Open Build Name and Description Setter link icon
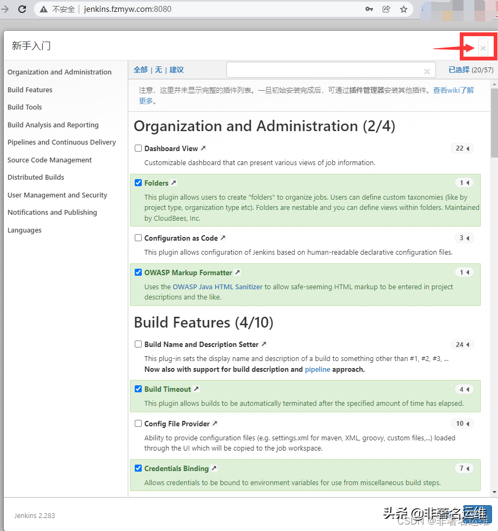Image resolution: width=498 pixels, height=531 pixels. [x=264, y=344]
